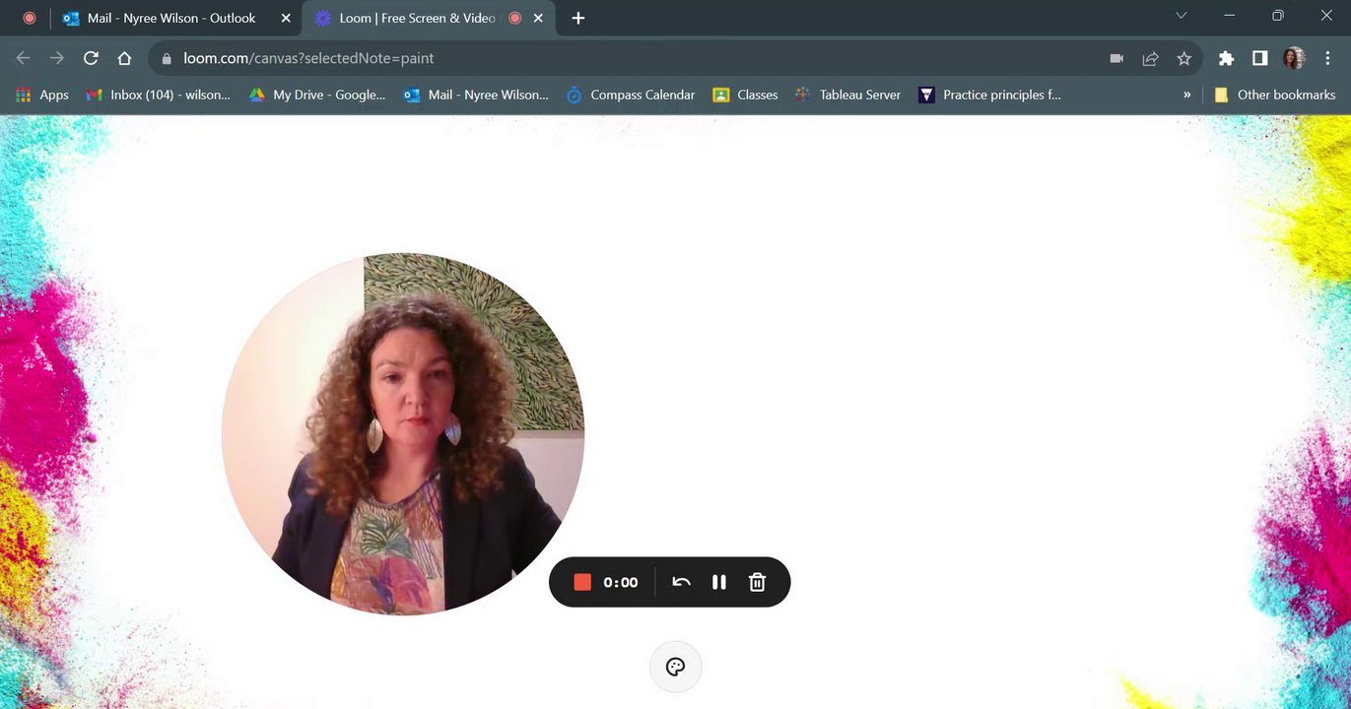
Task: Select the pinned recording tab at far left
Action: tap(30, 18)
